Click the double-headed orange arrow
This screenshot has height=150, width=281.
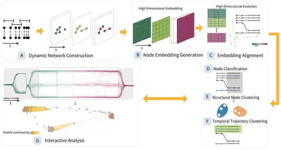tap(165, 98)
